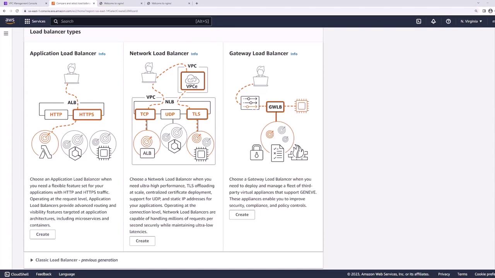Open the Language selector in footer

click(67, 274)
